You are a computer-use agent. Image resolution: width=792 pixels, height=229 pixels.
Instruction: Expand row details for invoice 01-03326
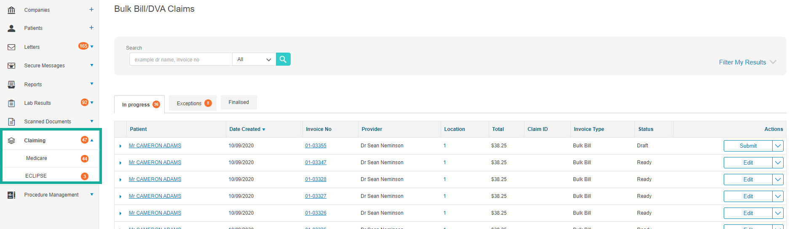120,213
